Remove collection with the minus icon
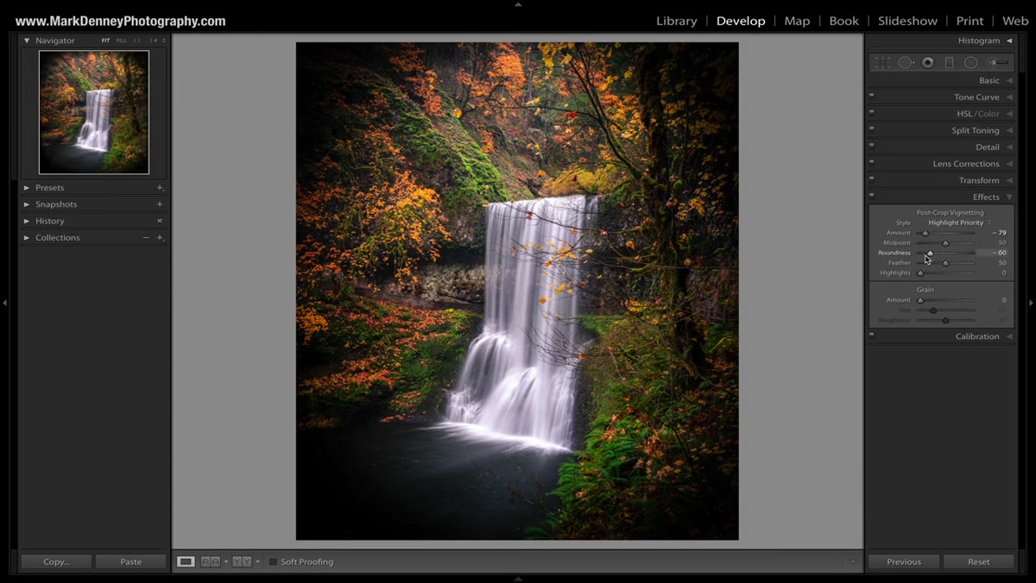The width and height of the screenshot is (1036, 583). [x=146, y=237]
